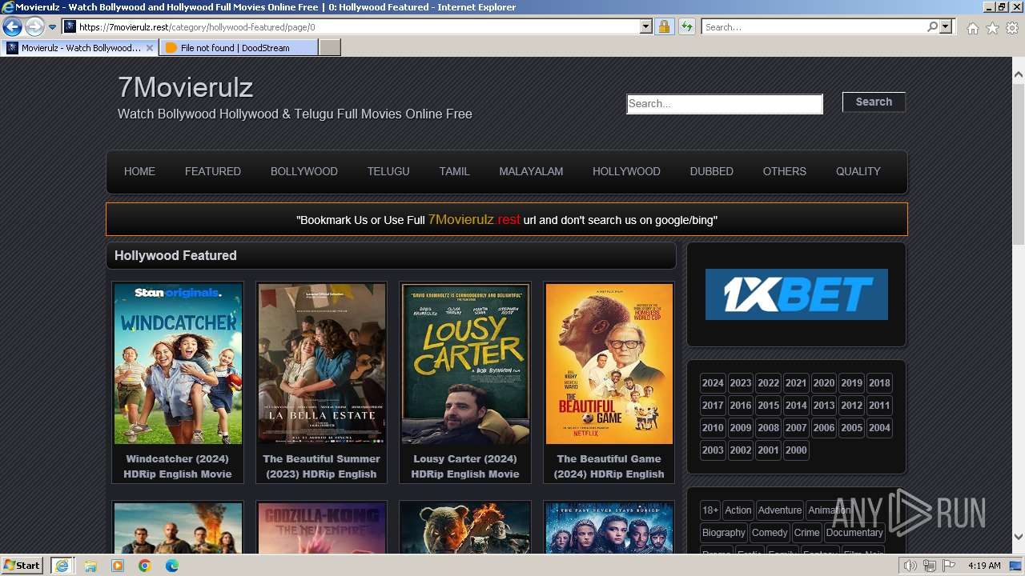Select the Comedy genre tag

point(770,533)
